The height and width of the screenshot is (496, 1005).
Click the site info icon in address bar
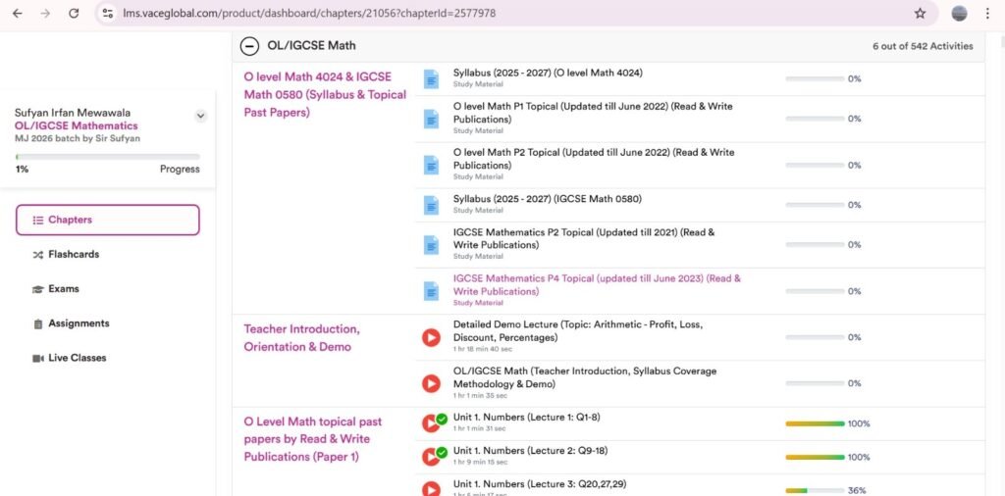pyautogui.click(x=109, y=14)
